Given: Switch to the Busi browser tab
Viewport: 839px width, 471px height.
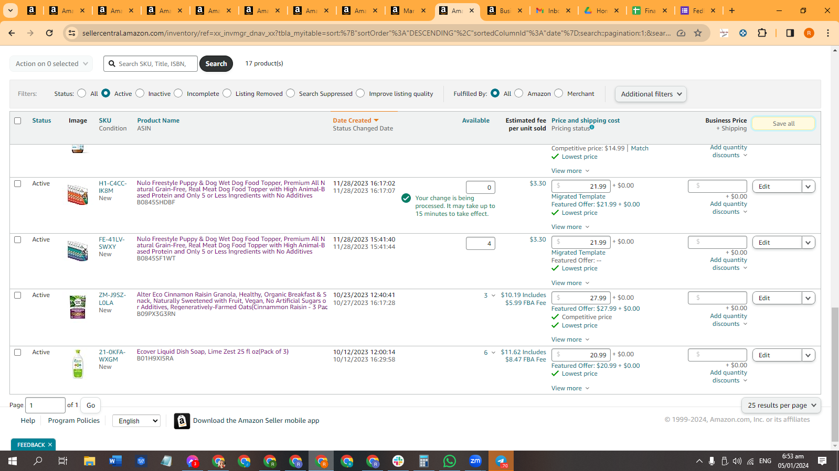Looking at the screenshot, I should 504,10.
